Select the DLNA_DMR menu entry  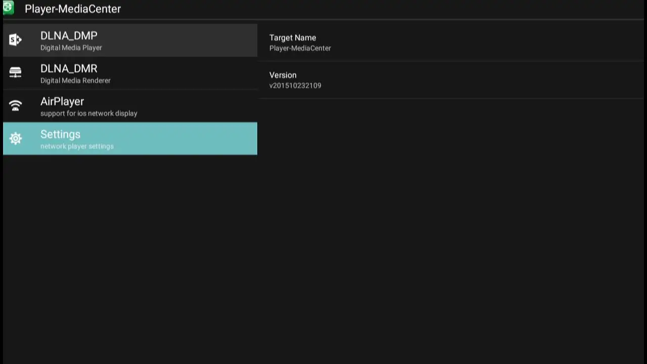pos(130,73)
